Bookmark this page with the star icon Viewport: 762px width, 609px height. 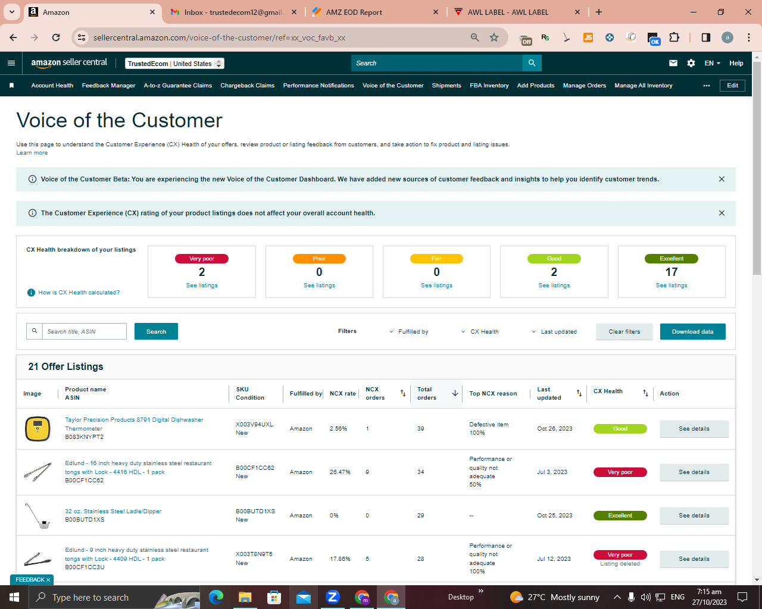[x=494, y=37]
